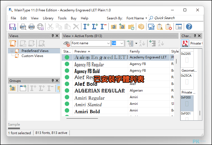The height and width of the screenshot is (145, 212).
Task: Click the Copy toolbar icon
Action: (59, 27)
